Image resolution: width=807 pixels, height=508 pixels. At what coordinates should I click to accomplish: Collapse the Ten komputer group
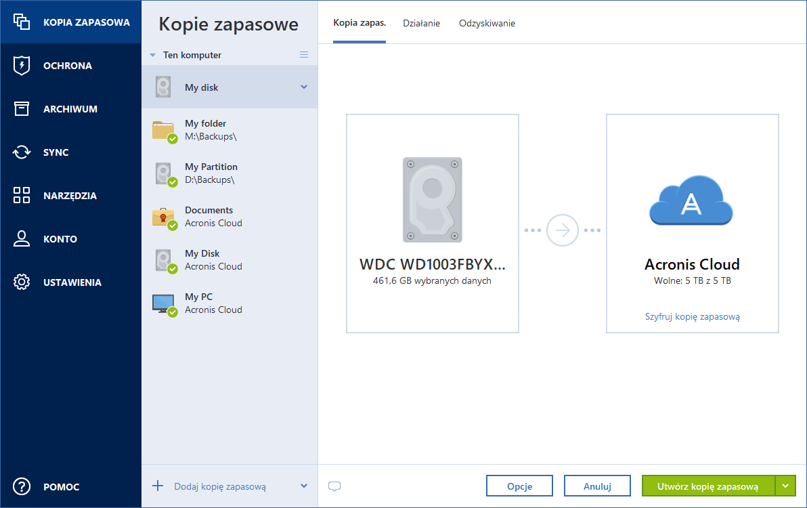coord(153,56)
